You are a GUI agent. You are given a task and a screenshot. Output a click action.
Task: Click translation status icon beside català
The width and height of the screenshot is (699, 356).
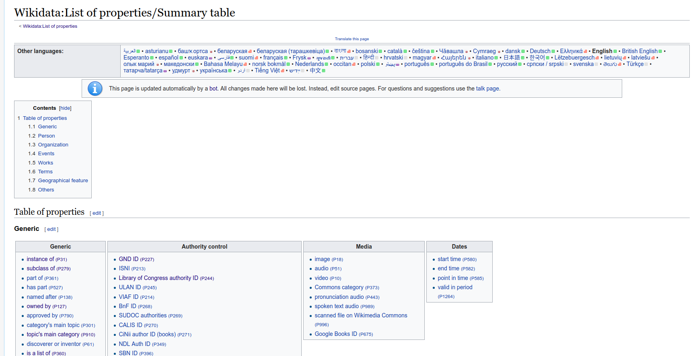coord(405,51)
